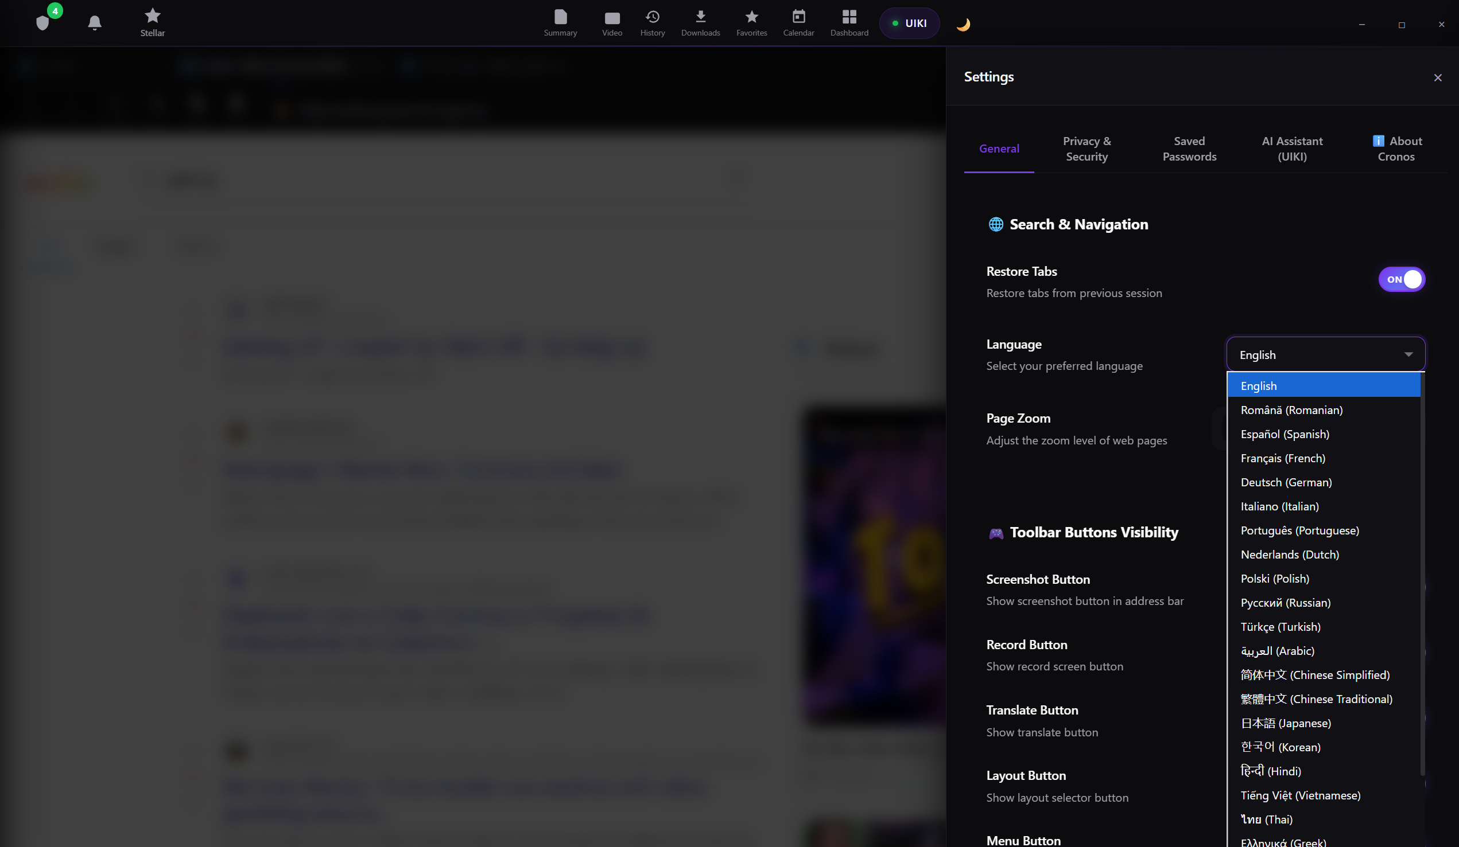The height and width of the screenshot is (847, 1459).
Task: Switch to Privacy & Security tab
Action: (1086, 149)
